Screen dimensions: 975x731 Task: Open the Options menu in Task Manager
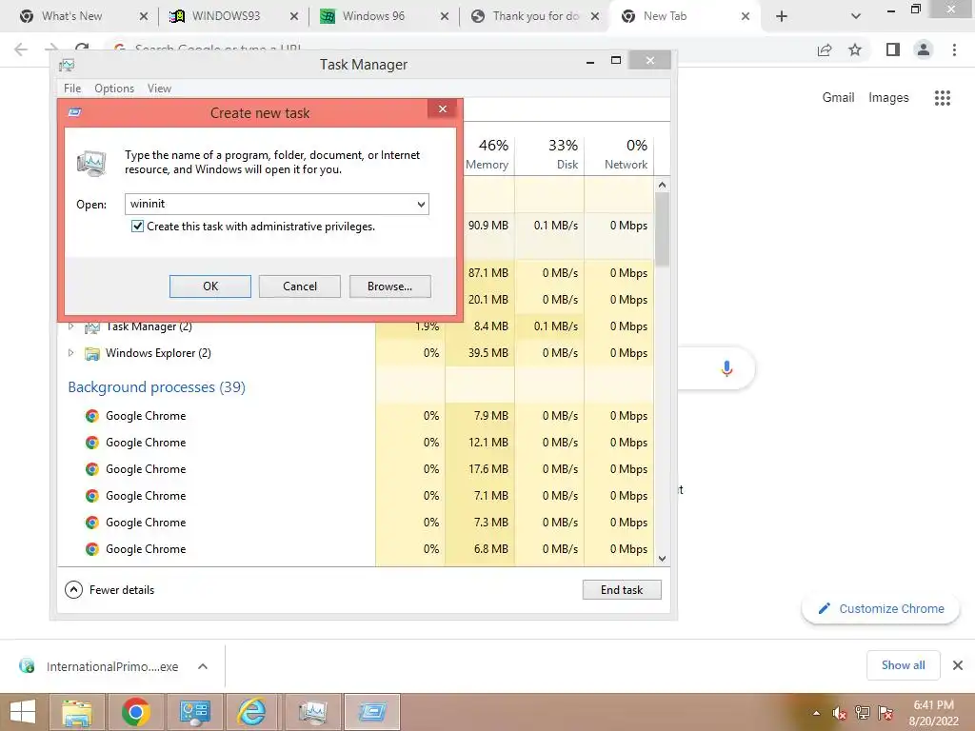(114, 89)
